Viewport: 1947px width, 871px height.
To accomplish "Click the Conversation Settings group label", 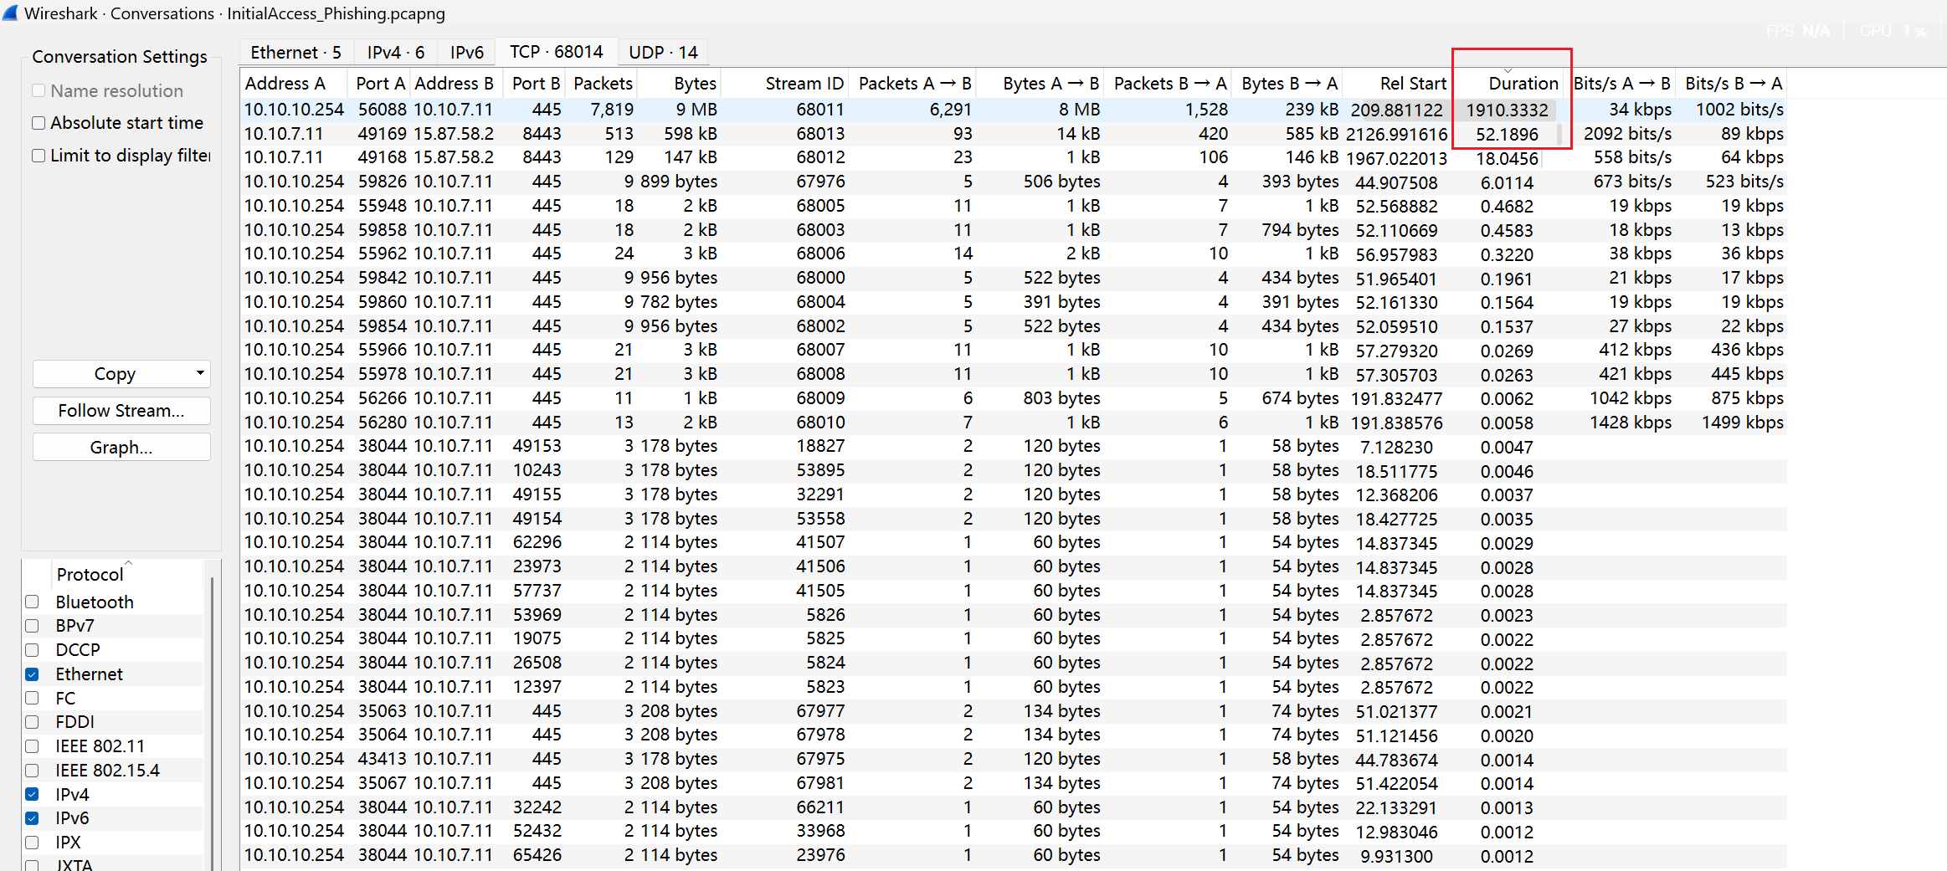I will tap(120, 57).
